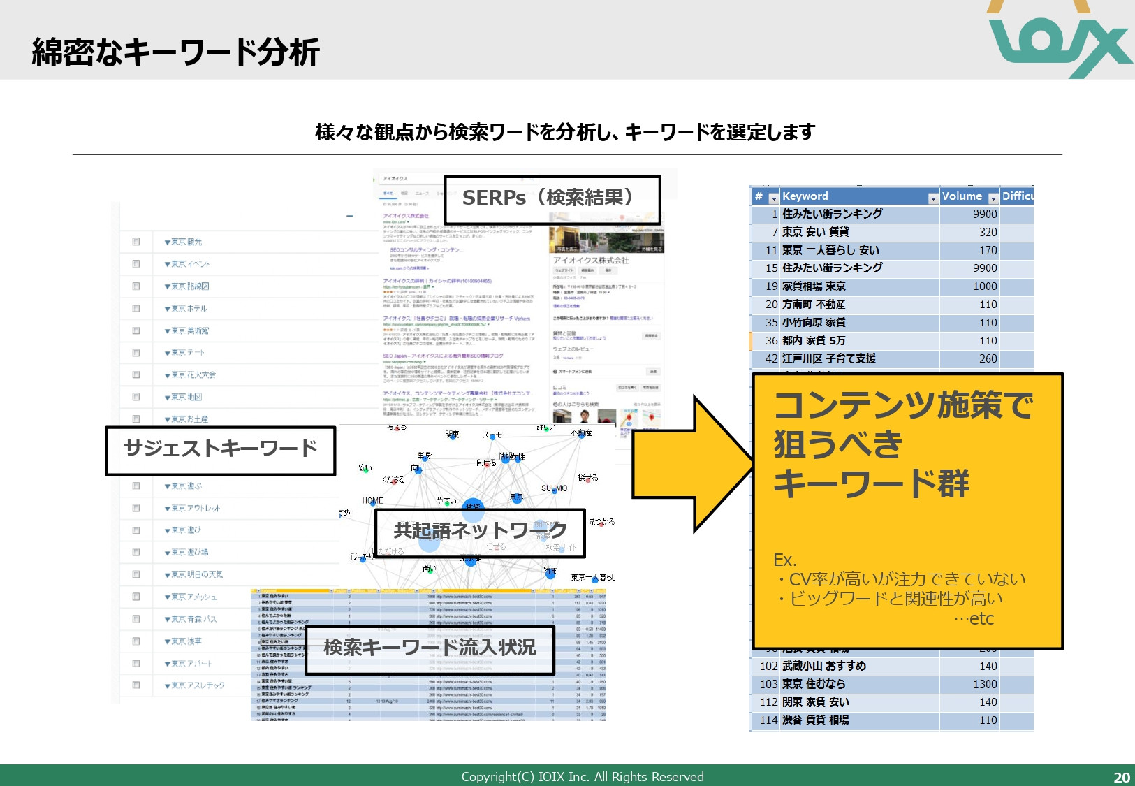Switch to the ニュース tab in Google search
Viewport: 1135px width, 786px height.
421,194
